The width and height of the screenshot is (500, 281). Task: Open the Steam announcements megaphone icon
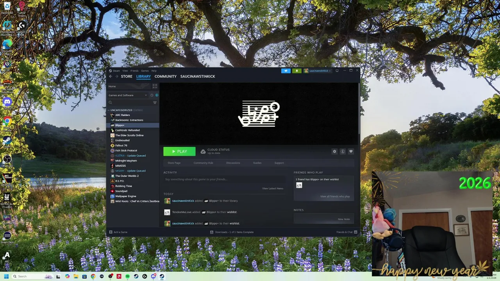click(x=286, y=71)
